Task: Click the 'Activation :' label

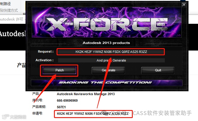Action: tap(44, 60)
